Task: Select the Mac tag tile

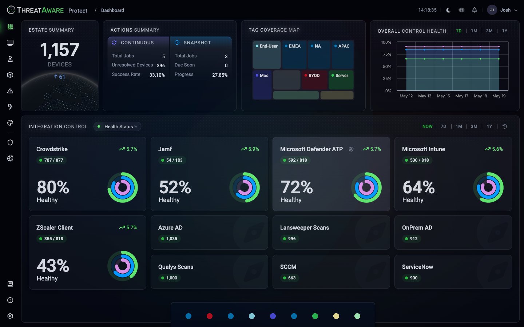Action: point(262,85)
